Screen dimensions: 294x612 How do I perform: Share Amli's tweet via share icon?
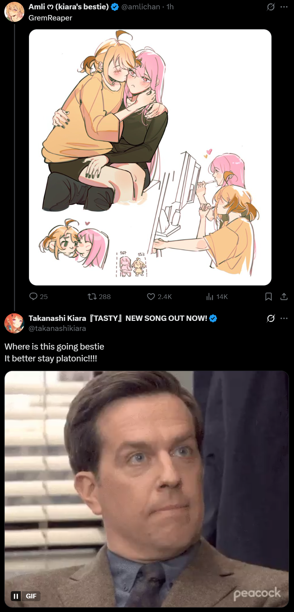pyautogui.click(x=284, y=296)
